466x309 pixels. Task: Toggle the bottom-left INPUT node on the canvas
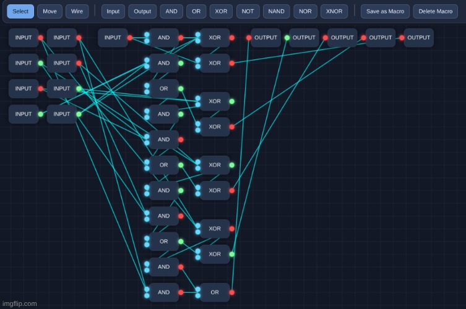pos(24,114)
